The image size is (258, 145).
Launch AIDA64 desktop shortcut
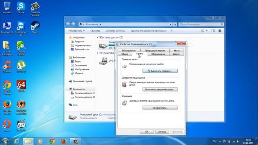[x=21, y=86]
